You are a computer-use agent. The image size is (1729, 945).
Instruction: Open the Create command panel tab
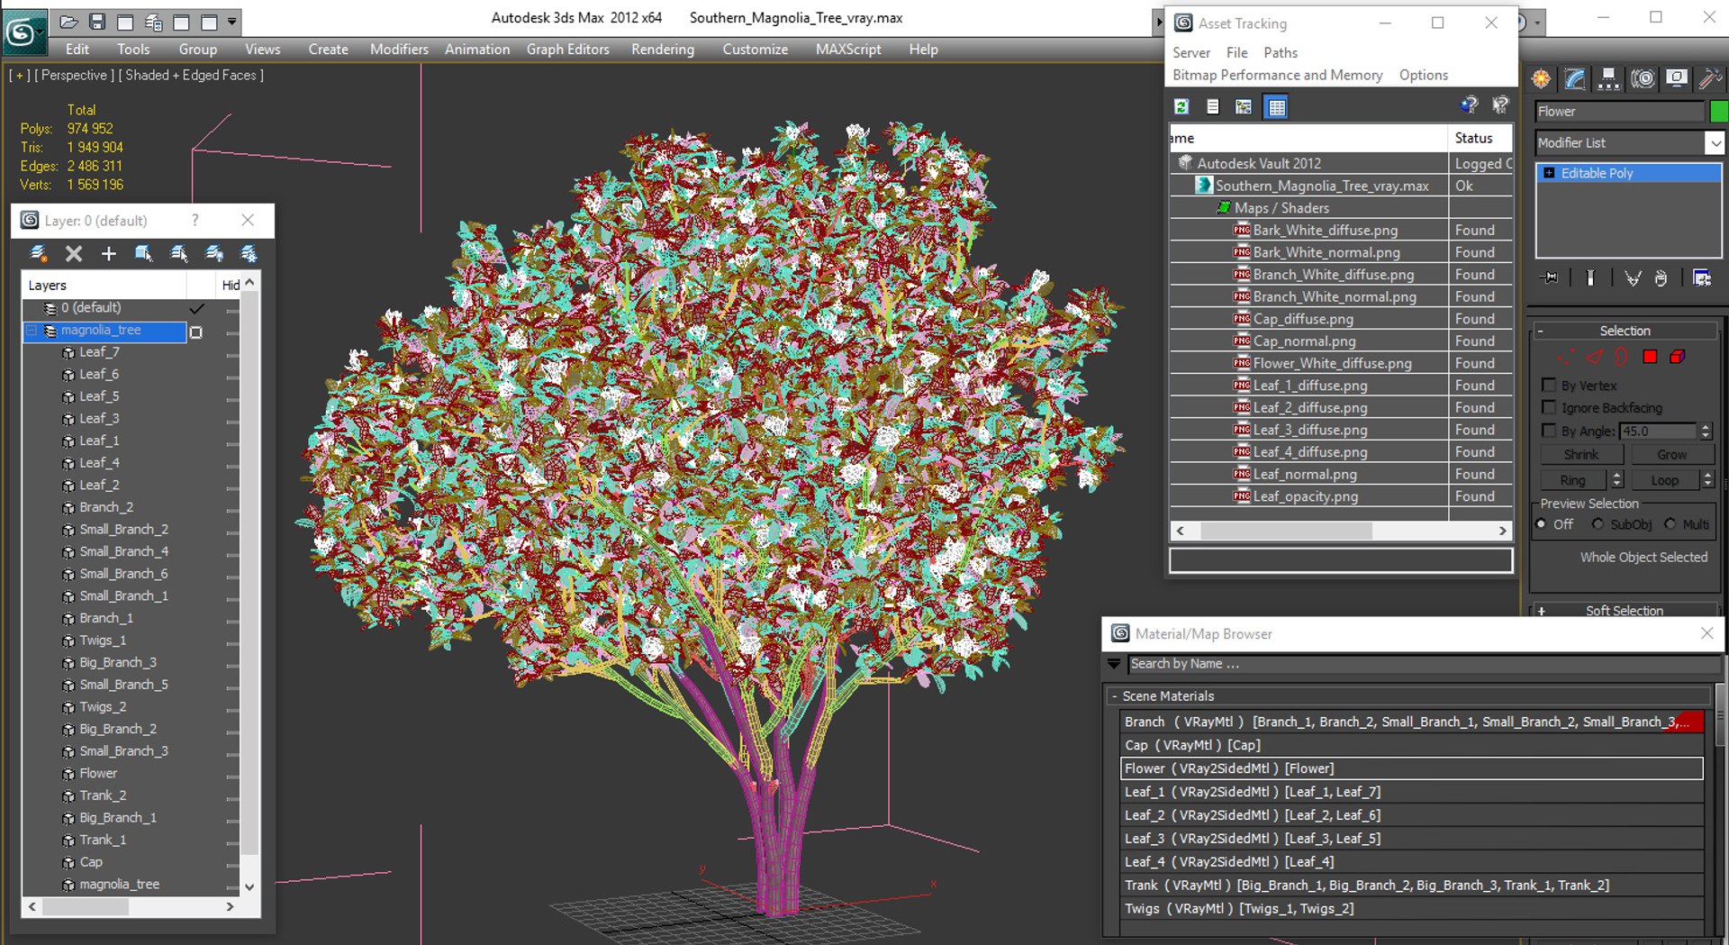point(1542,79)
